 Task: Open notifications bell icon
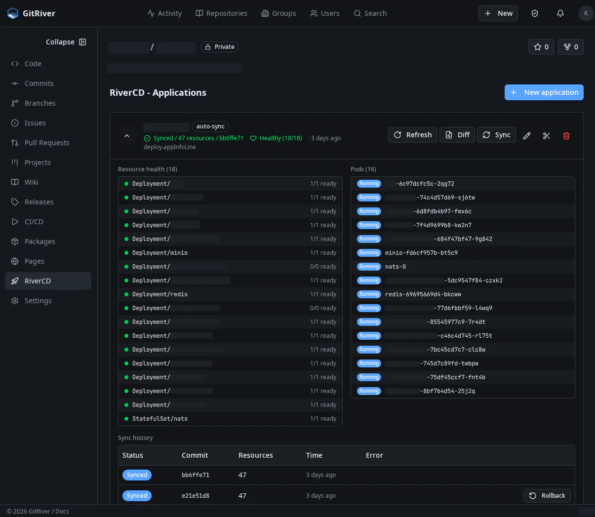560,13
